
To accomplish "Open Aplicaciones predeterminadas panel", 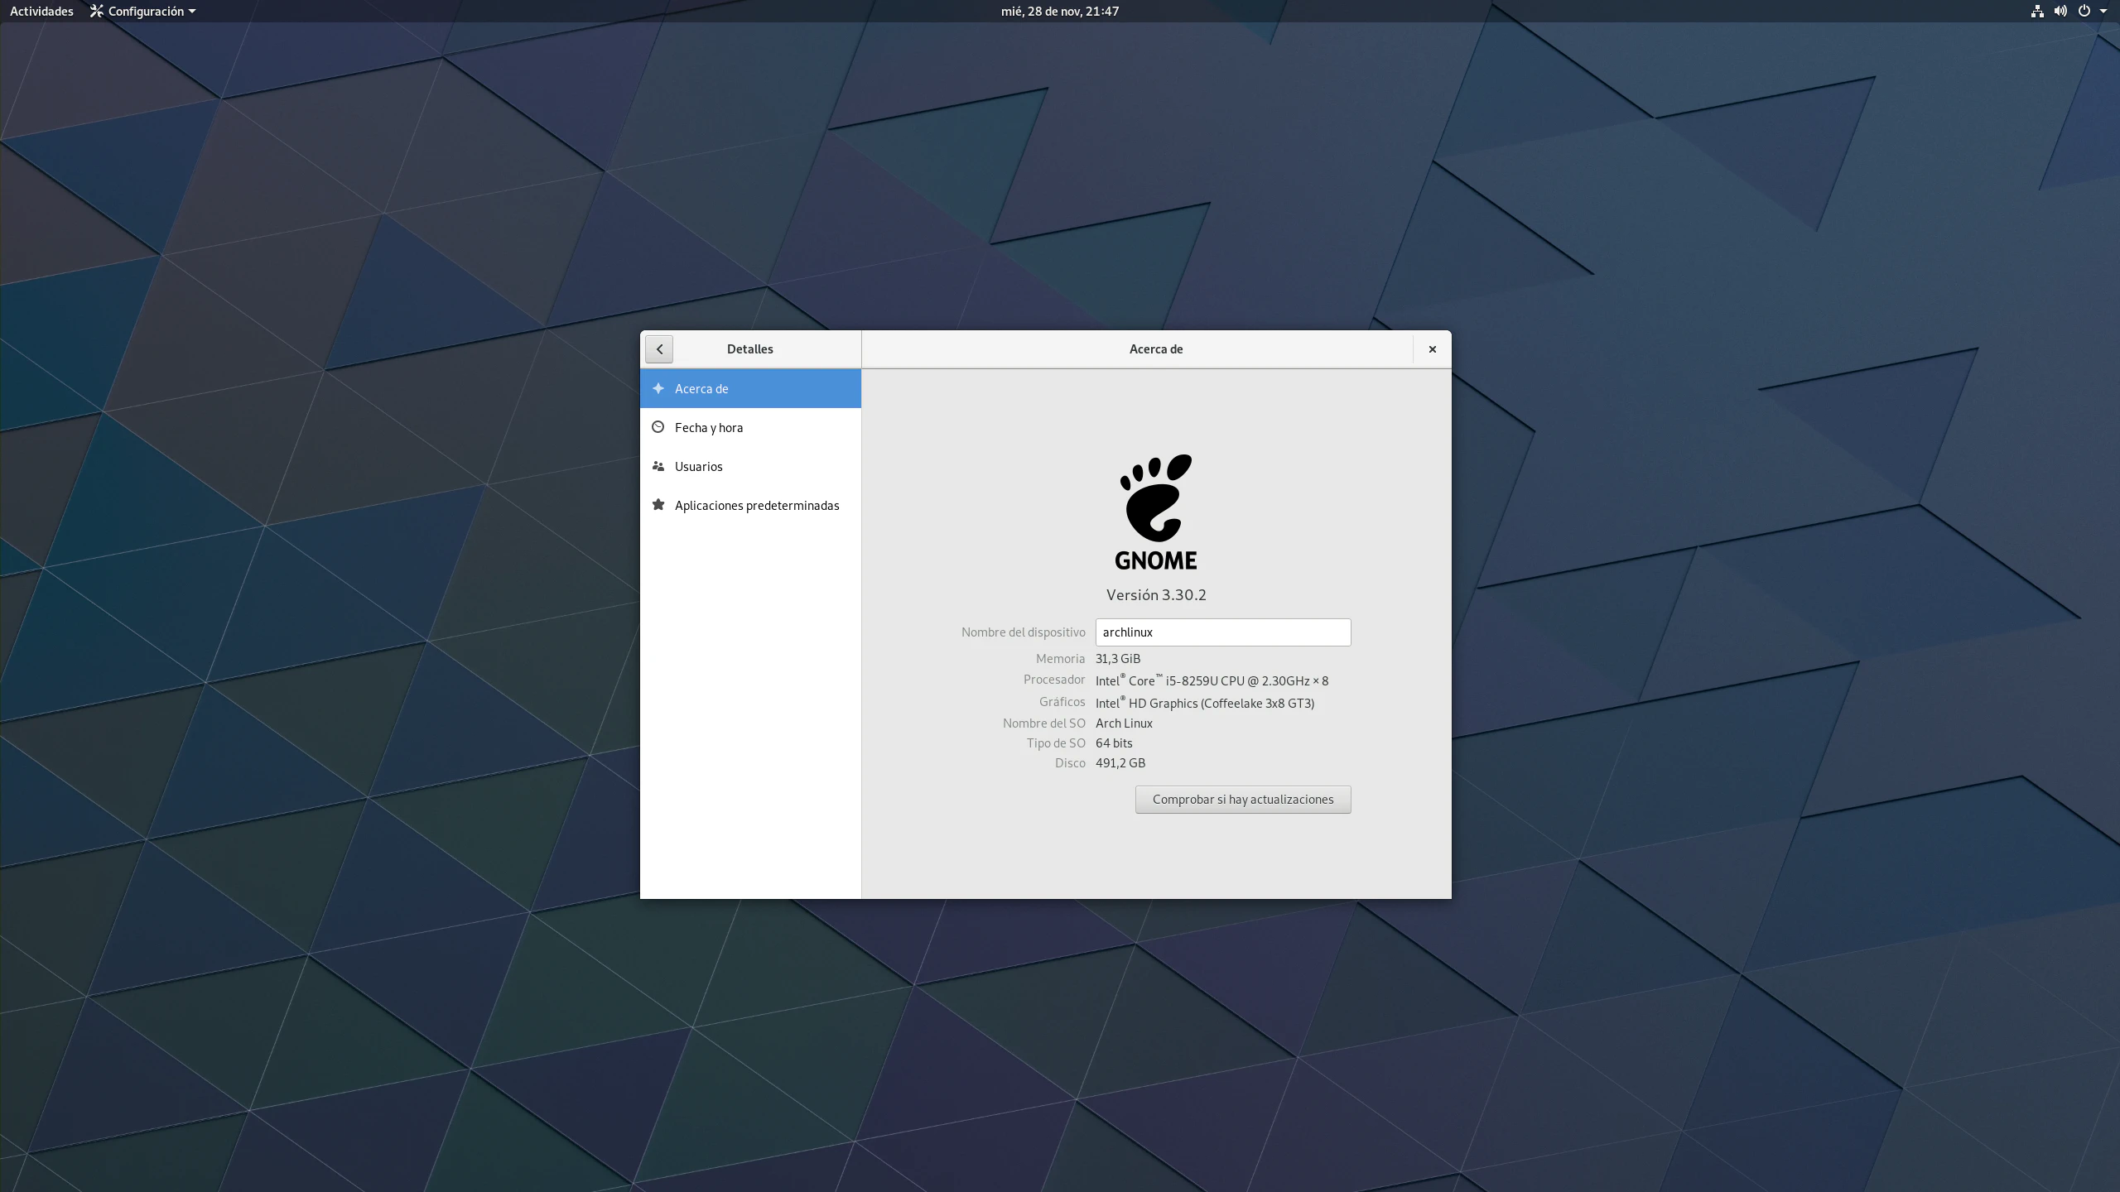I will coord(756,505).
